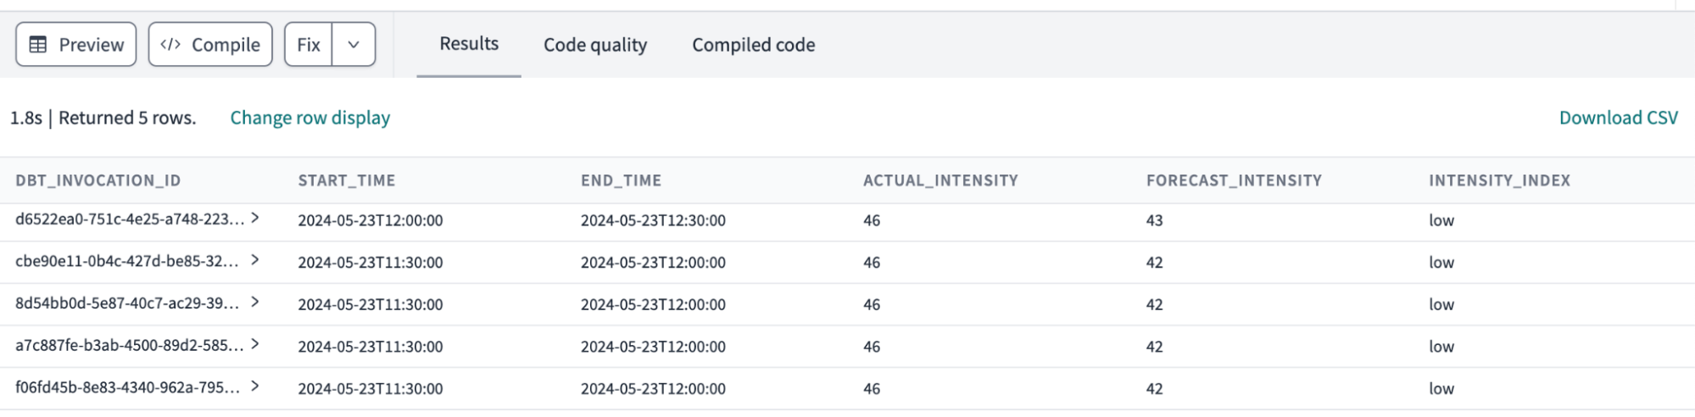This screenshot has width=1695, height=417.
Task: Open the dropdown arrow next to Fix
Action: [x=354, y=45]
